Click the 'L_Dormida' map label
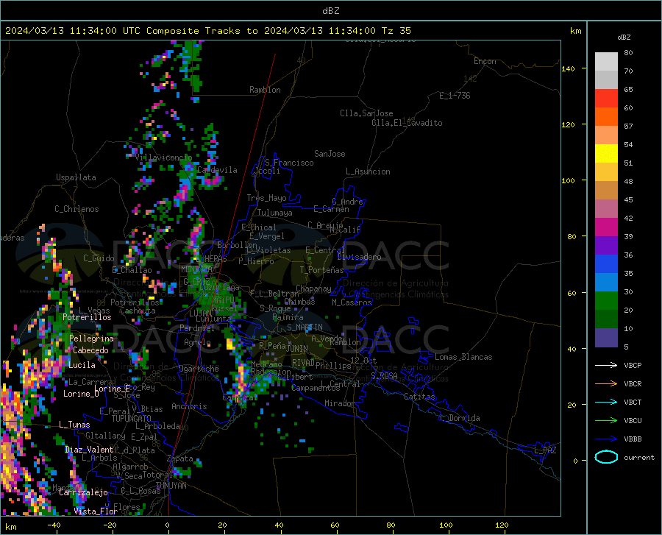 click(459, 418)
